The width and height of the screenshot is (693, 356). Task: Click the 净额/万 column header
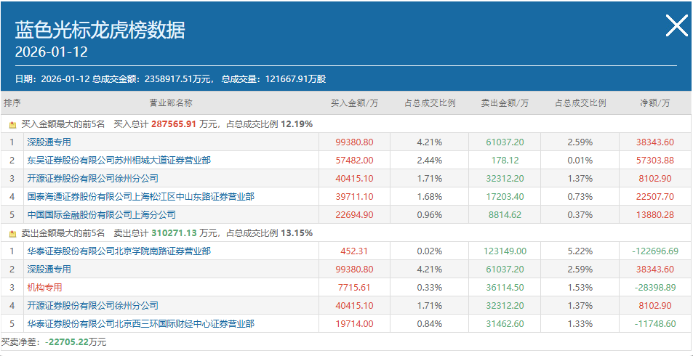pyautogui.click(x=655, y=103)
